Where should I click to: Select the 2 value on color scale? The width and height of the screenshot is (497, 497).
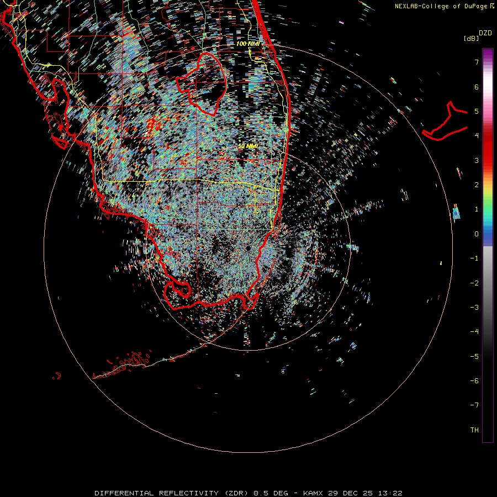tap(477, 185)
